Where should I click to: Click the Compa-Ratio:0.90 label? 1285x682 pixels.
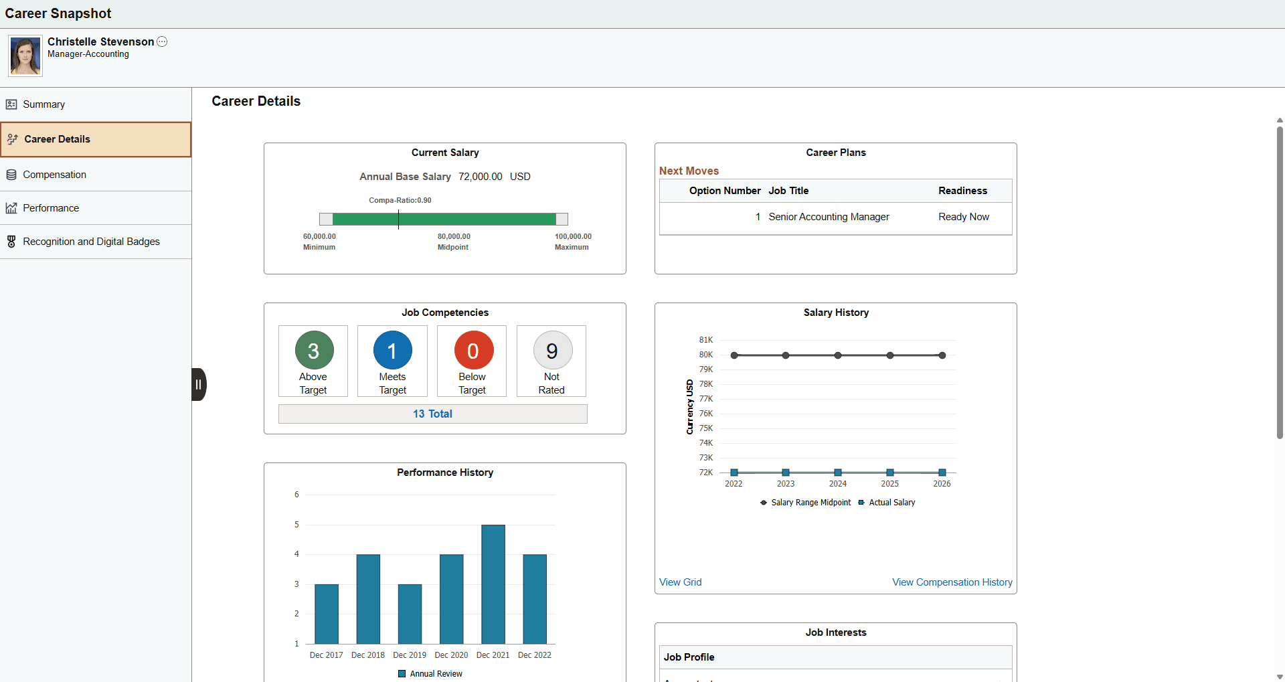400,200
